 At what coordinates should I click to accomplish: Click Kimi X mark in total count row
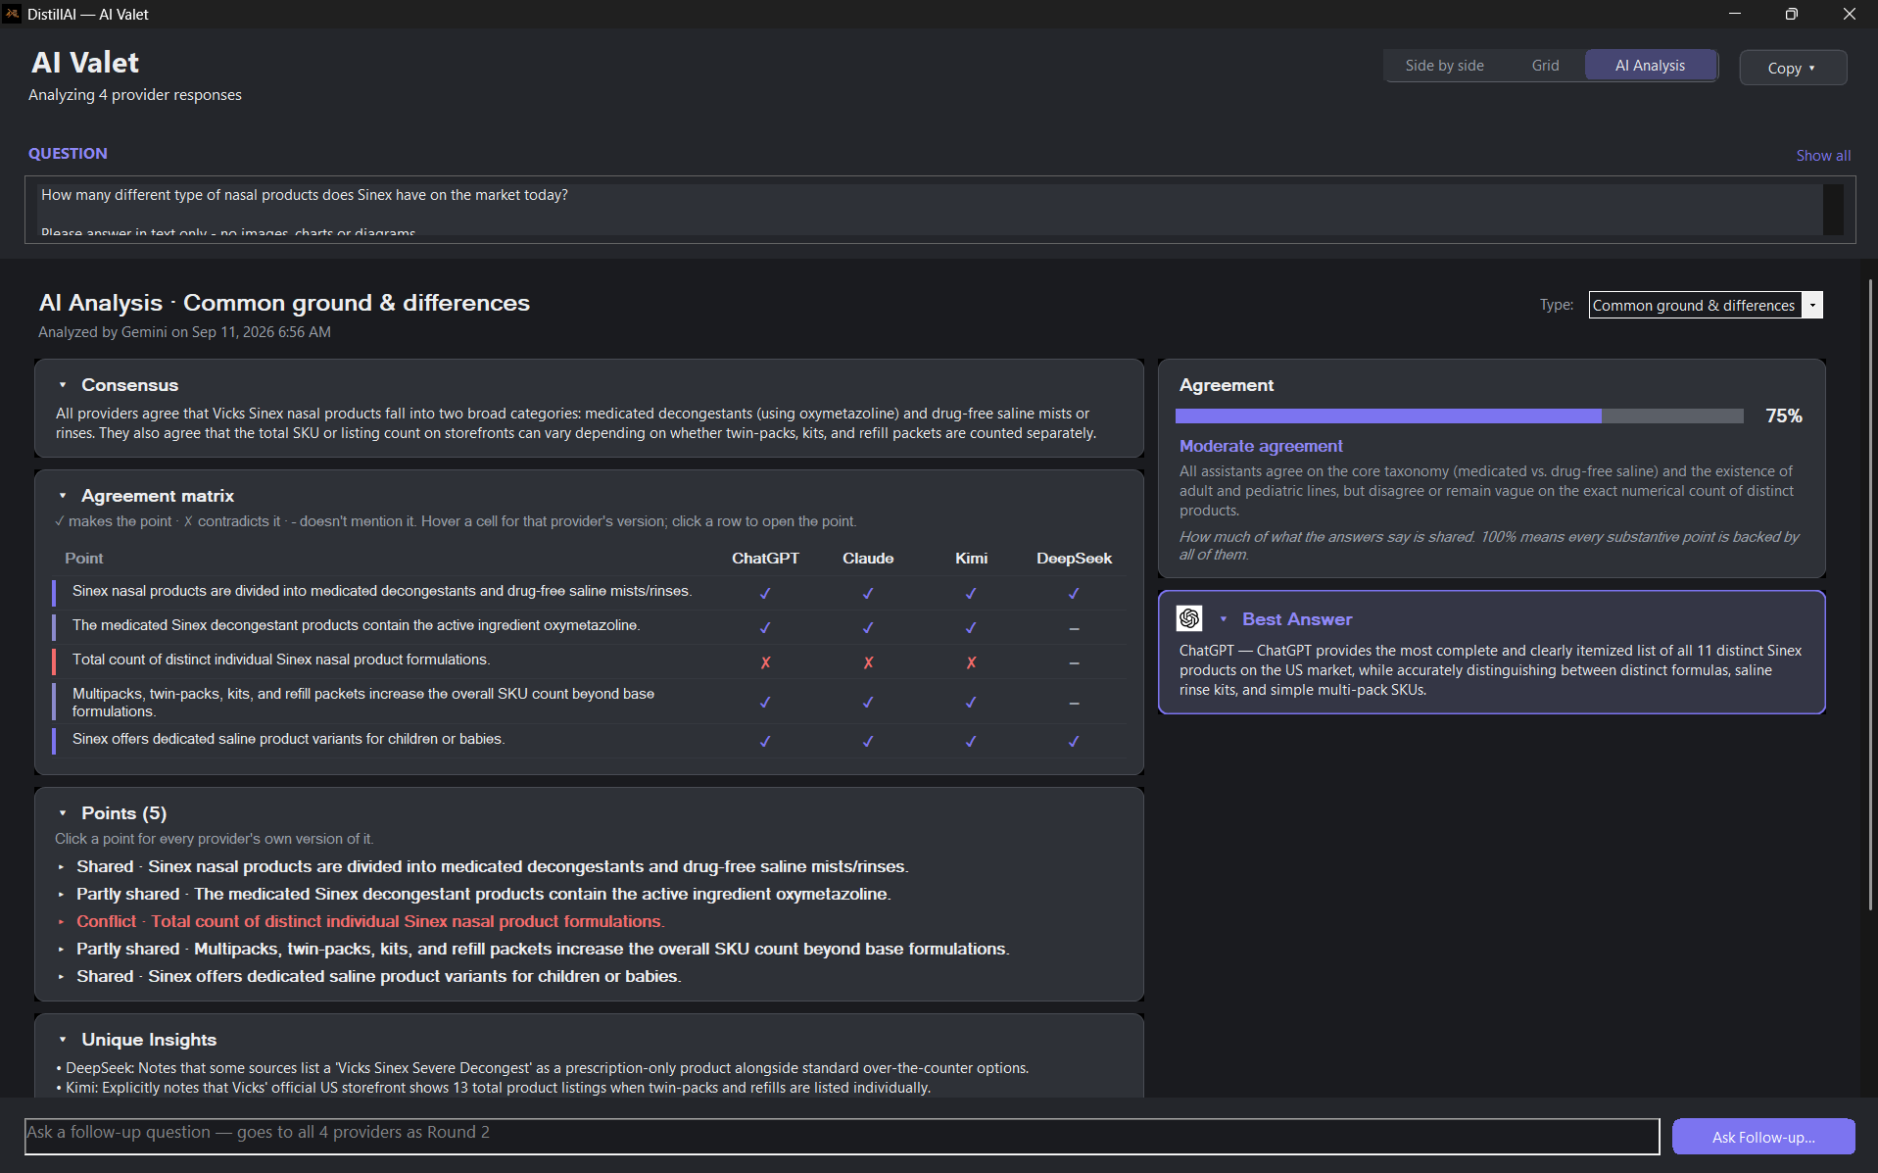click(x=971, y=662)
